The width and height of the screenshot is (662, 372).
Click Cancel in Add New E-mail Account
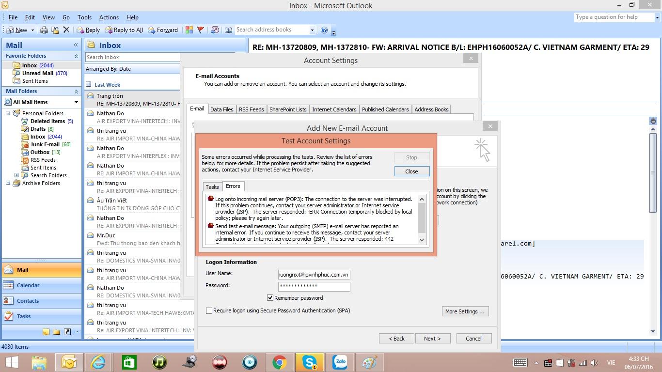(473, 339)
